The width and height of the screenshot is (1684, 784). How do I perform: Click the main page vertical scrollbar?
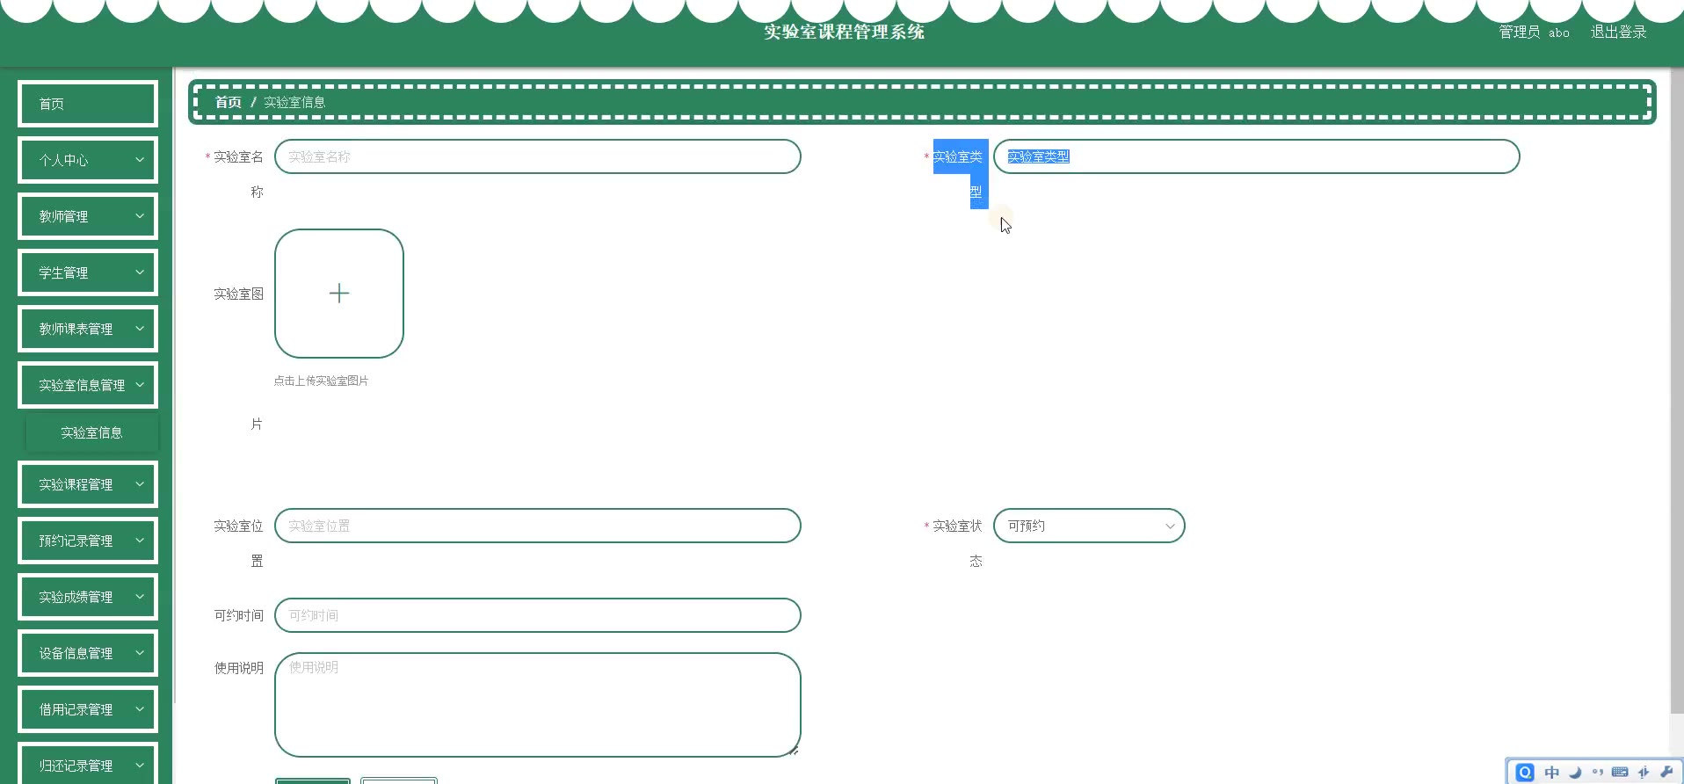tap(1676, 391)
